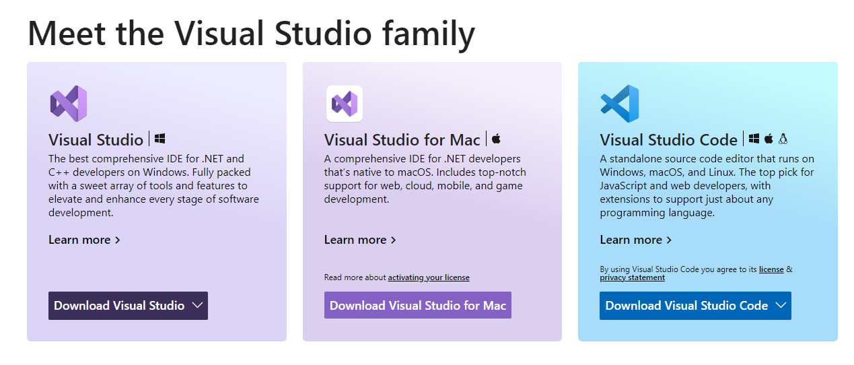The width and height of the screenshot is (854, 365).
Task: Click the blue Visual Studio Code logo
Action: [620, 104]
